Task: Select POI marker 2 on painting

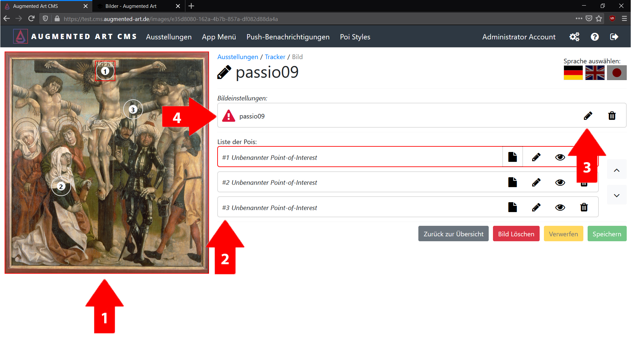Action: click(x=61, y=186)
